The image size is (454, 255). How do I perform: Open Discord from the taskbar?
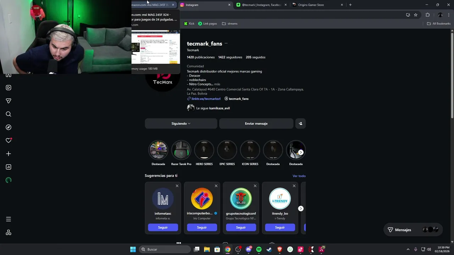point(249,249)
